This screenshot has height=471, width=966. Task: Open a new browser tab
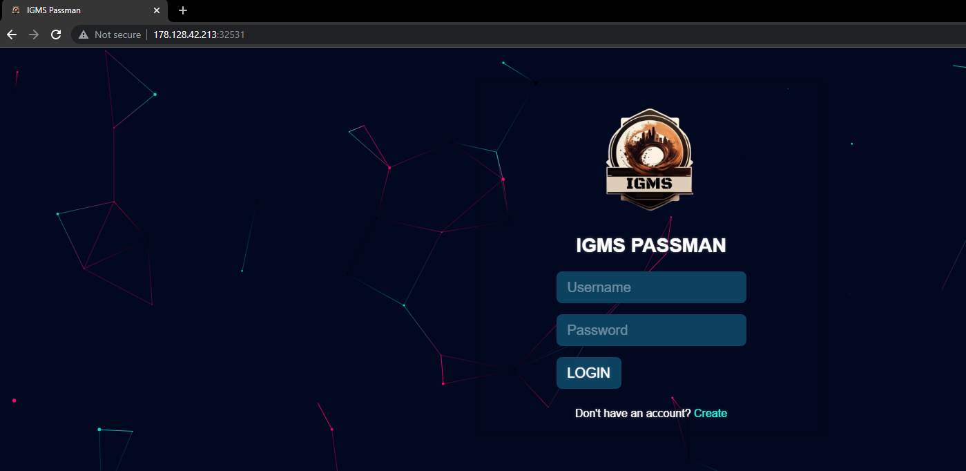tap(183, 10)
